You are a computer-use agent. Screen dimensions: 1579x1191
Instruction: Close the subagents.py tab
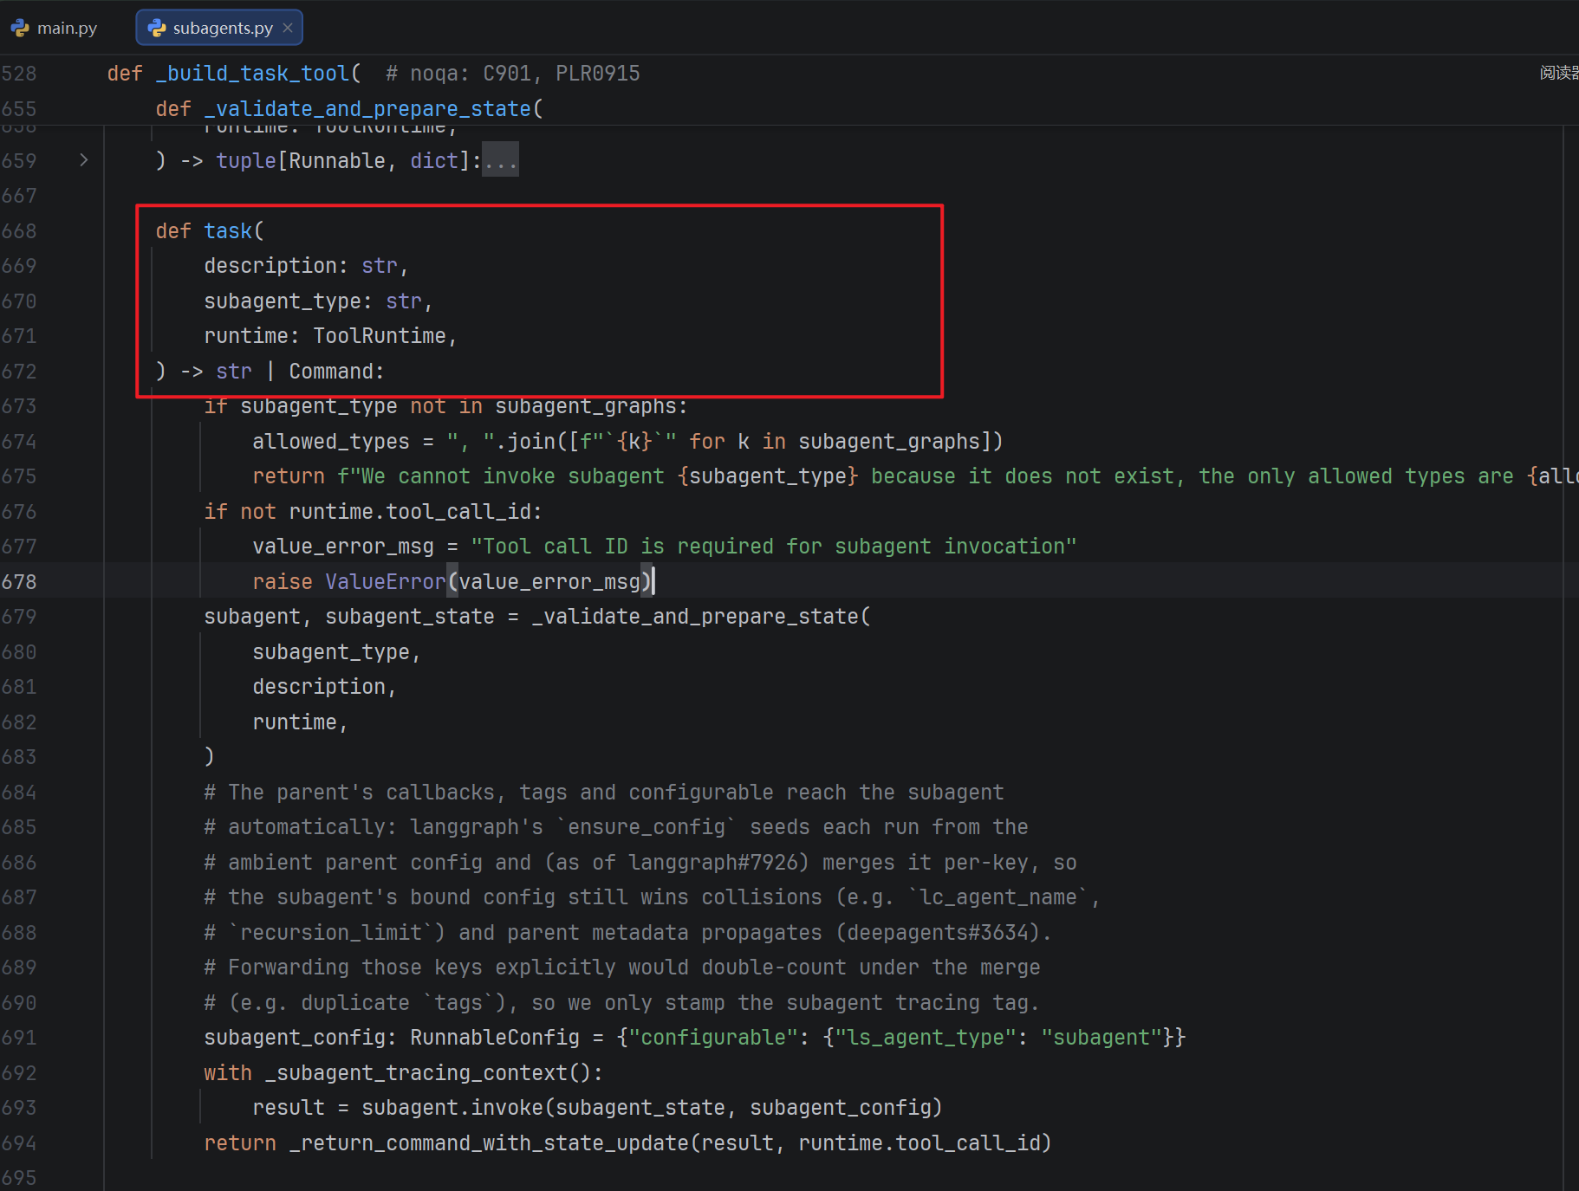288,28
